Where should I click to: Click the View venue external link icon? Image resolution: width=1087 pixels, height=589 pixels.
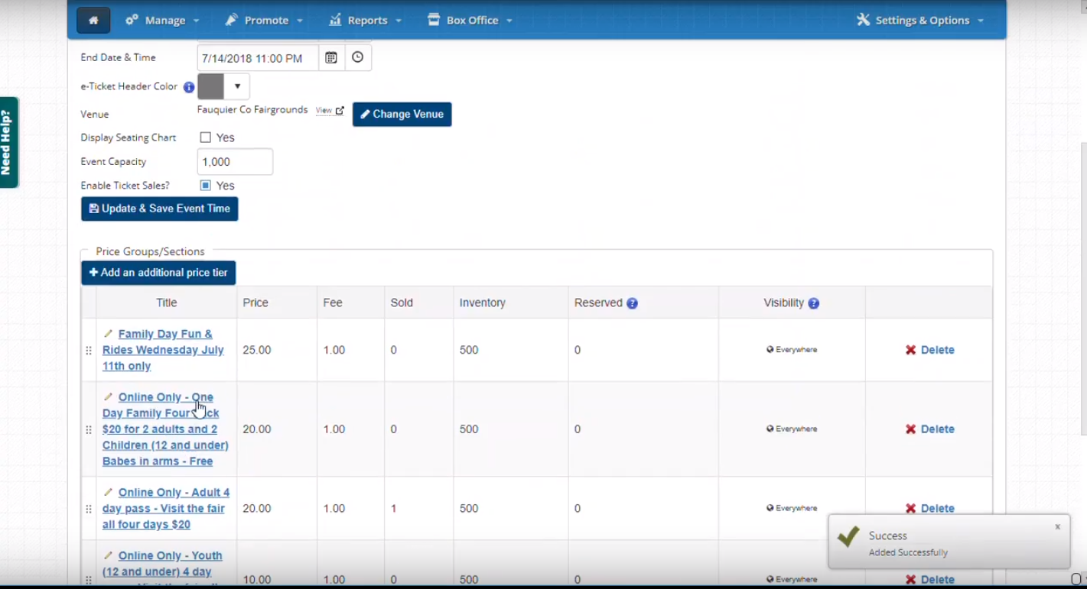(340, 111)
